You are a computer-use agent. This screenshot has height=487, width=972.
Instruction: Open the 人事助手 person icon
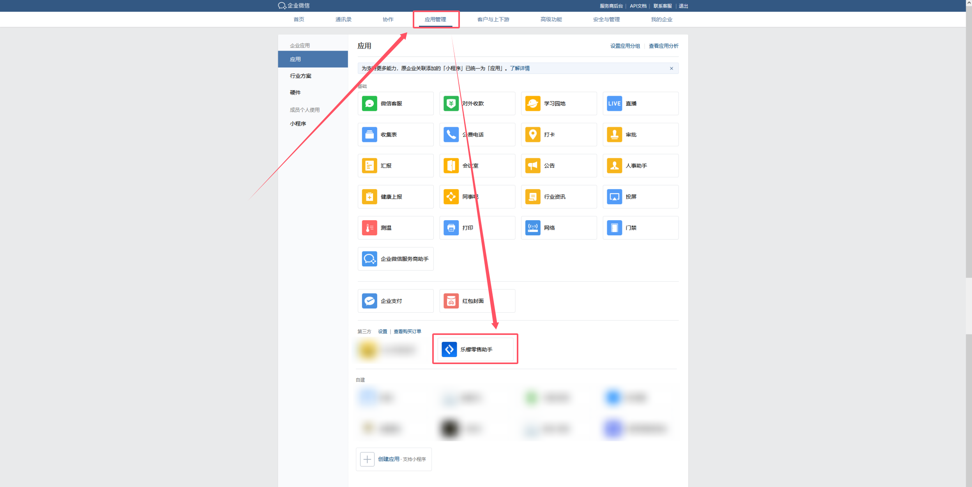(614, 166)
